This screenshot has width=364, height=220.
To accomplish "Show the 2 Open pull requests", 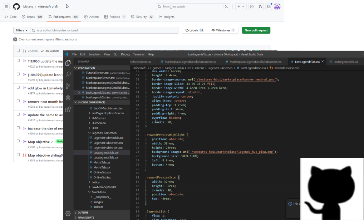I will 30,51.
